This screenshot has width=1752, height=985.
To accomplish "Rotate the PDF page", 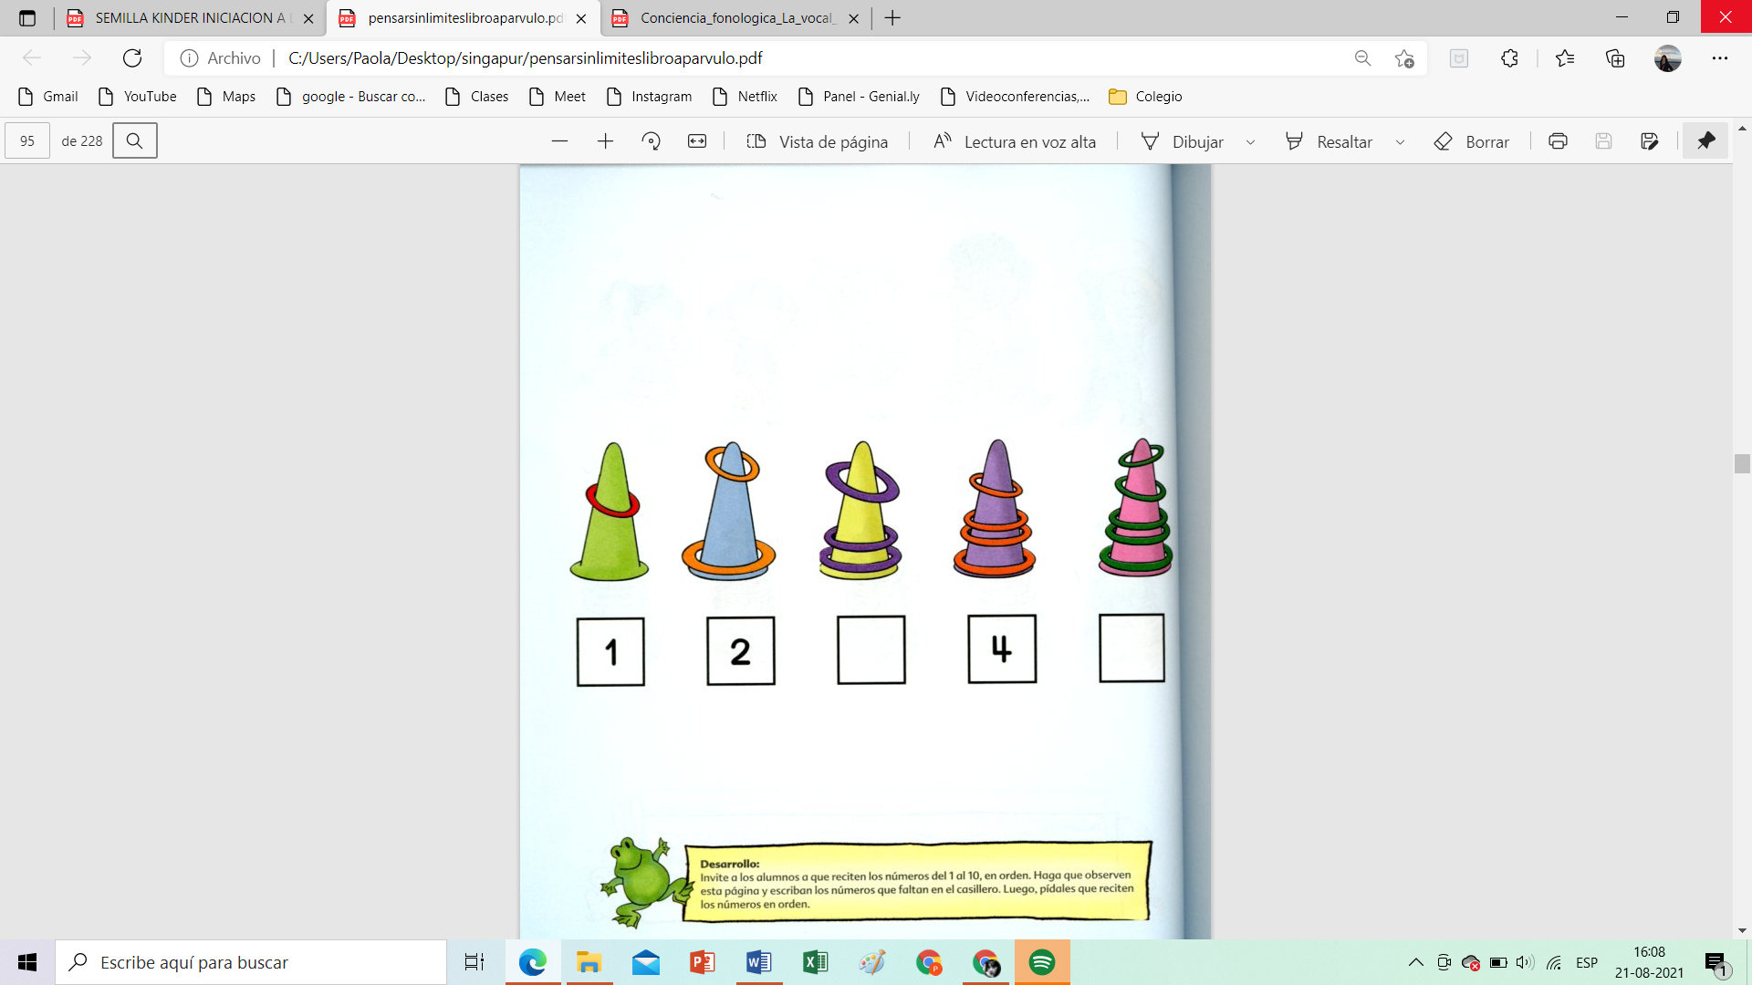I will [x=652, y=140].
